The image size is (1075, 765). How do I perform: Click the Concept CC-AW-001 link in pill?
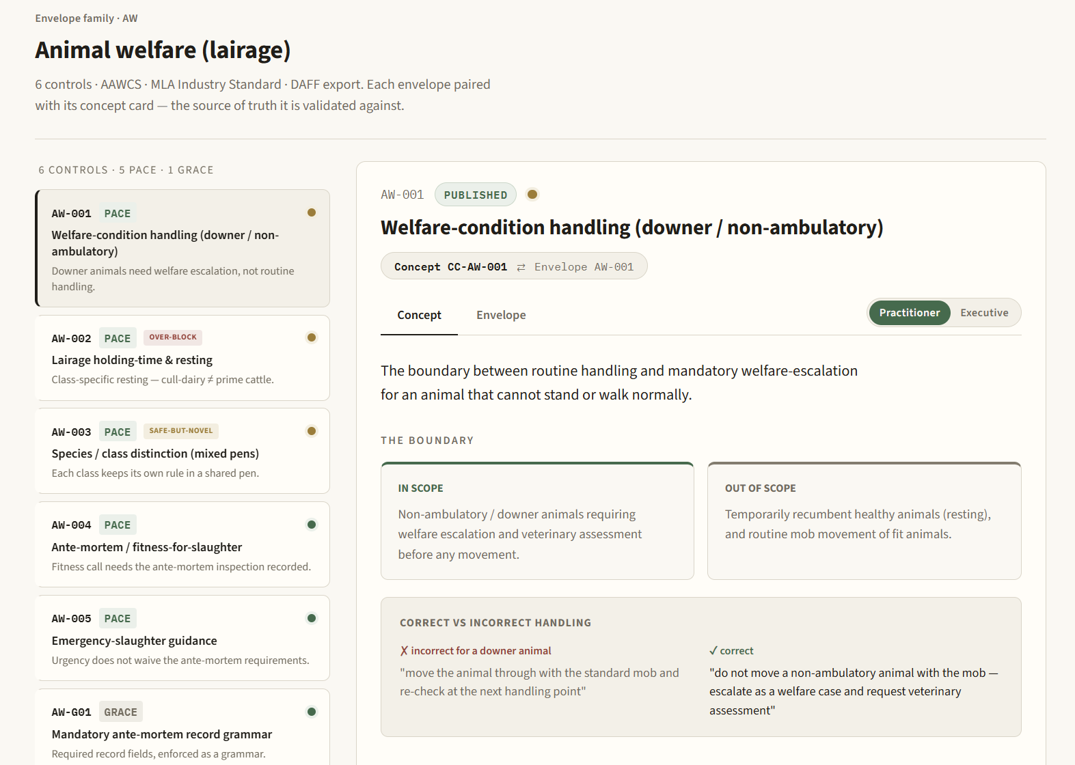coord(450,267)
